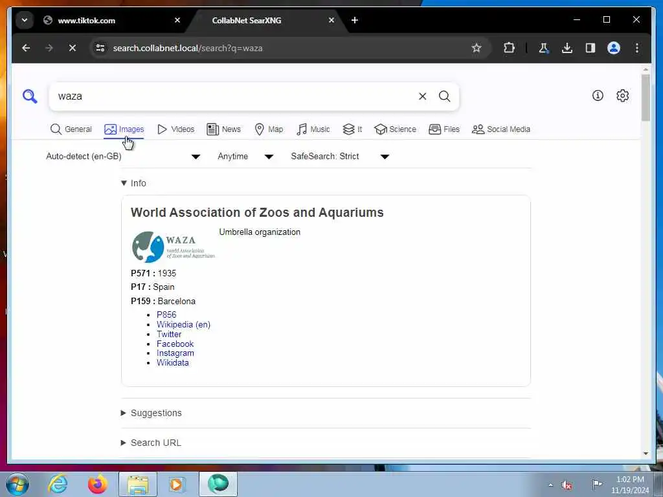
Task: Open the Chrome three-dot menu
Action: [x=637, y=48]
